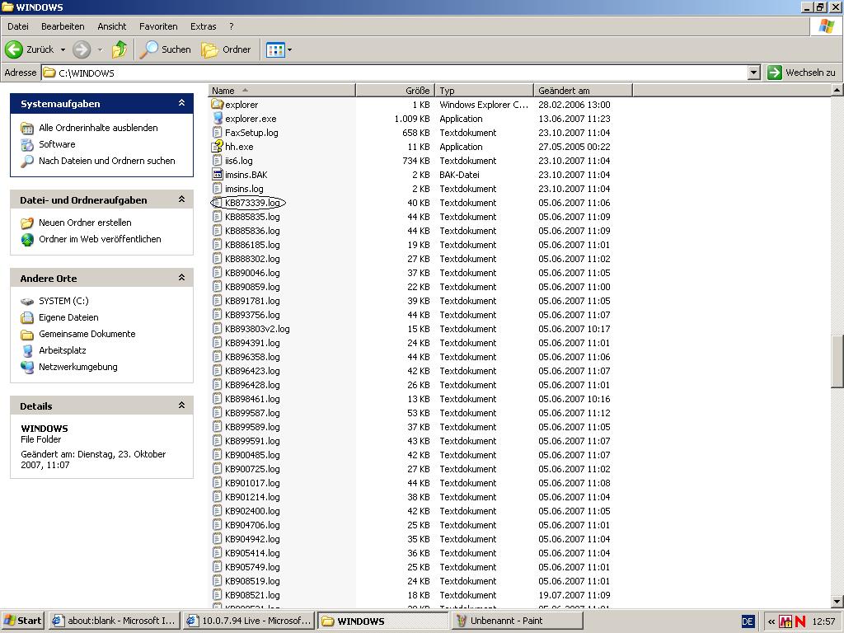The height and width of the screenshot is (633, 844).
Task: Click Ordner im Web veröffentlichen globe icon
Action: (x=27, y=240)
